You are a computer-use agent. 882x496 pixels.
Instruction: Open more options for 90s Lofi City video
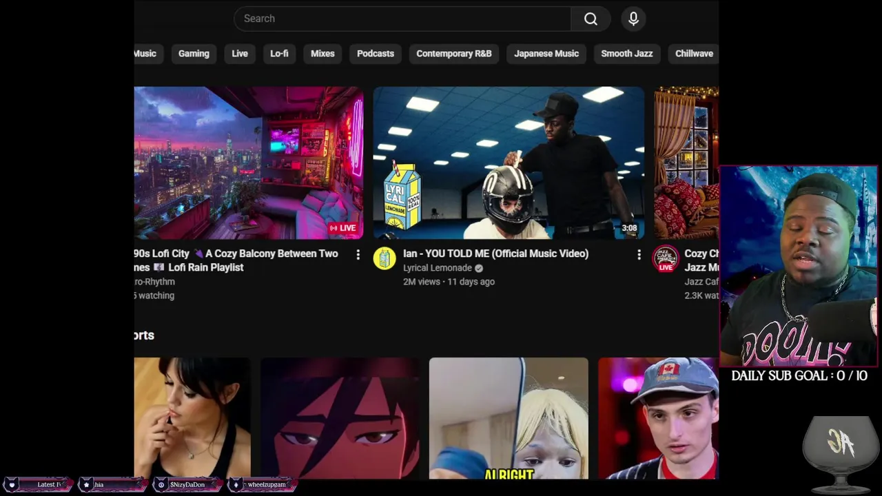(x=358, y=255)
